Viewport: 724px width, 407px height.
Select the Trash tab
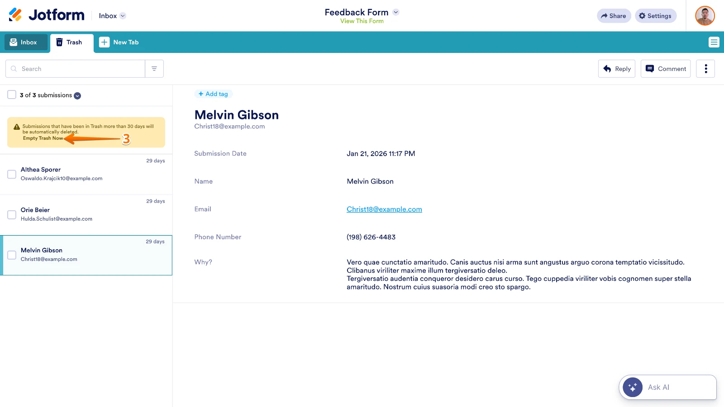pos(71,42)
